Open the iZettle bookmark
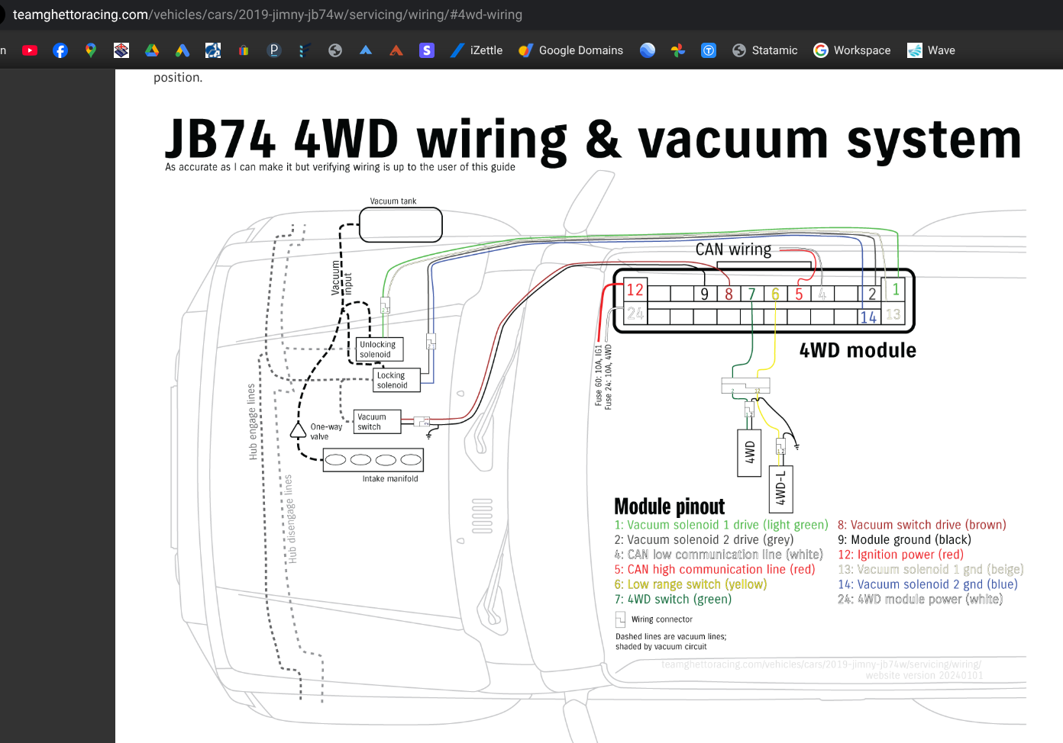 point(477,50)
